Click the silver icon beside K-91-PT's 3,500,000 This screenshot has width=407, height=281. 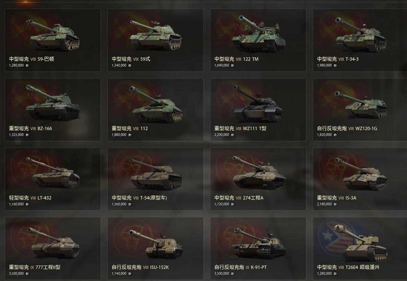(233, 274)
